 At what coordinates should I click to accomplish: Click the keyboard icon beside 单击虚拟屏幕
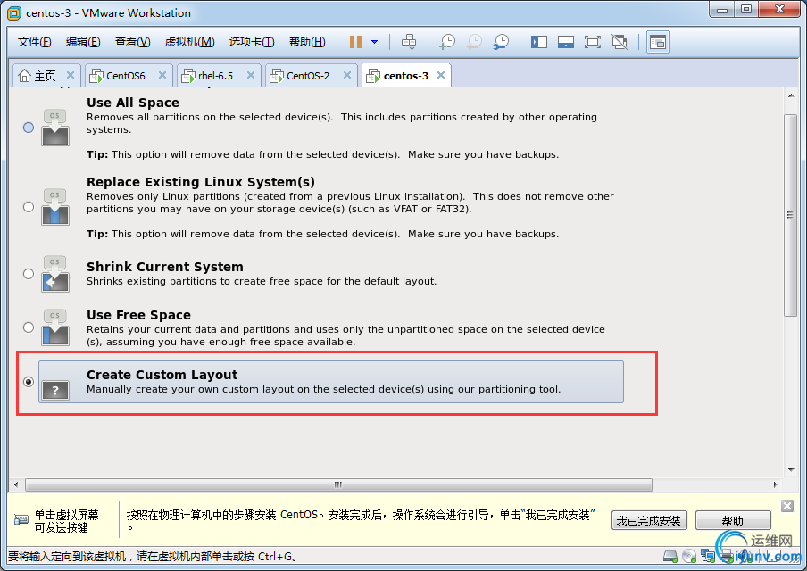click(x=21, y=520)
